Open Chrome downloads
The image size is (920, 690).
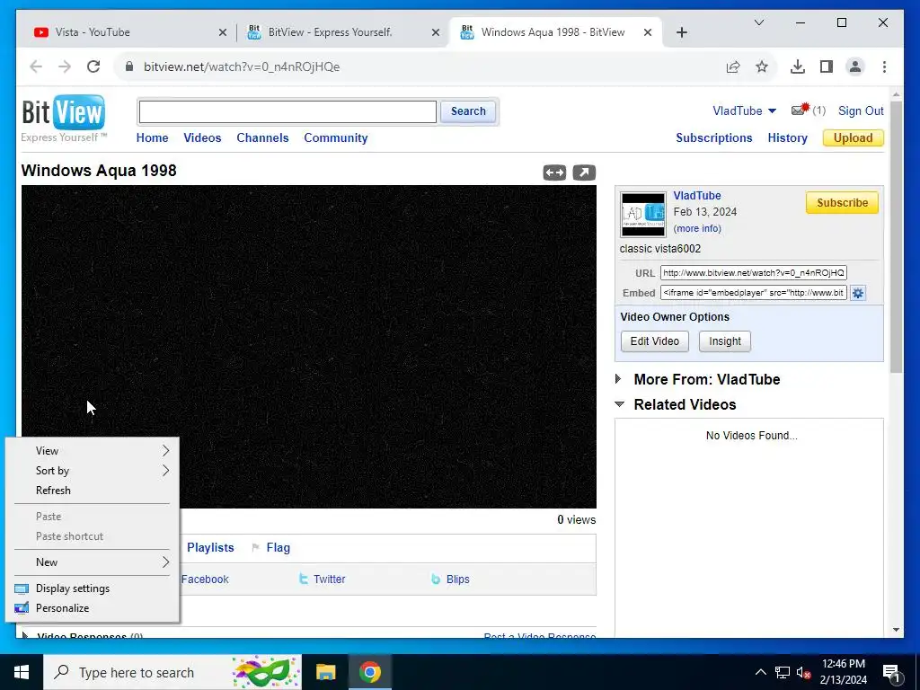click(x=798, y=66)
